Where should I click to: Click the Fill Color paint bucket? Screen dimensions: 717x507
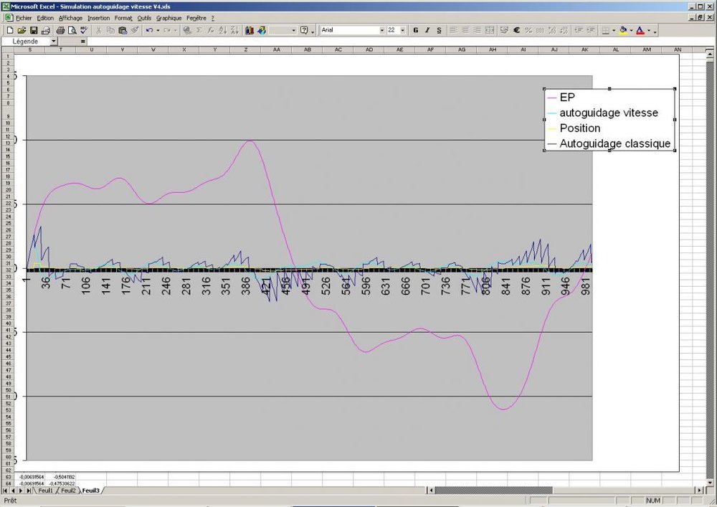pyautogui.click(x=623, y=30)
